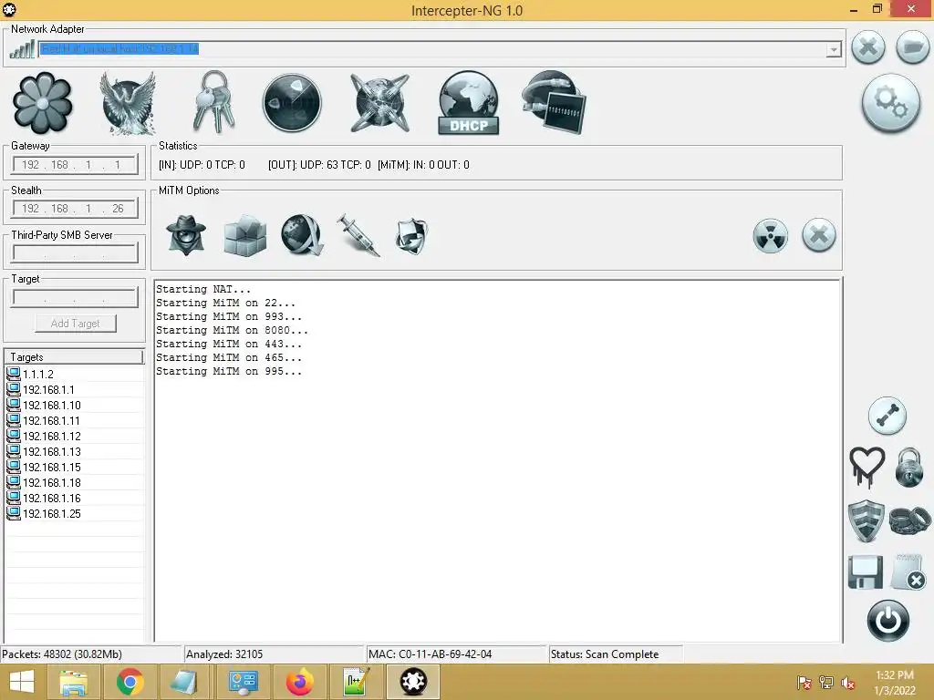The height and width of the screenshot is (700, 934).
Task: Click the signal strength bars icon
Action: (22, 49)
